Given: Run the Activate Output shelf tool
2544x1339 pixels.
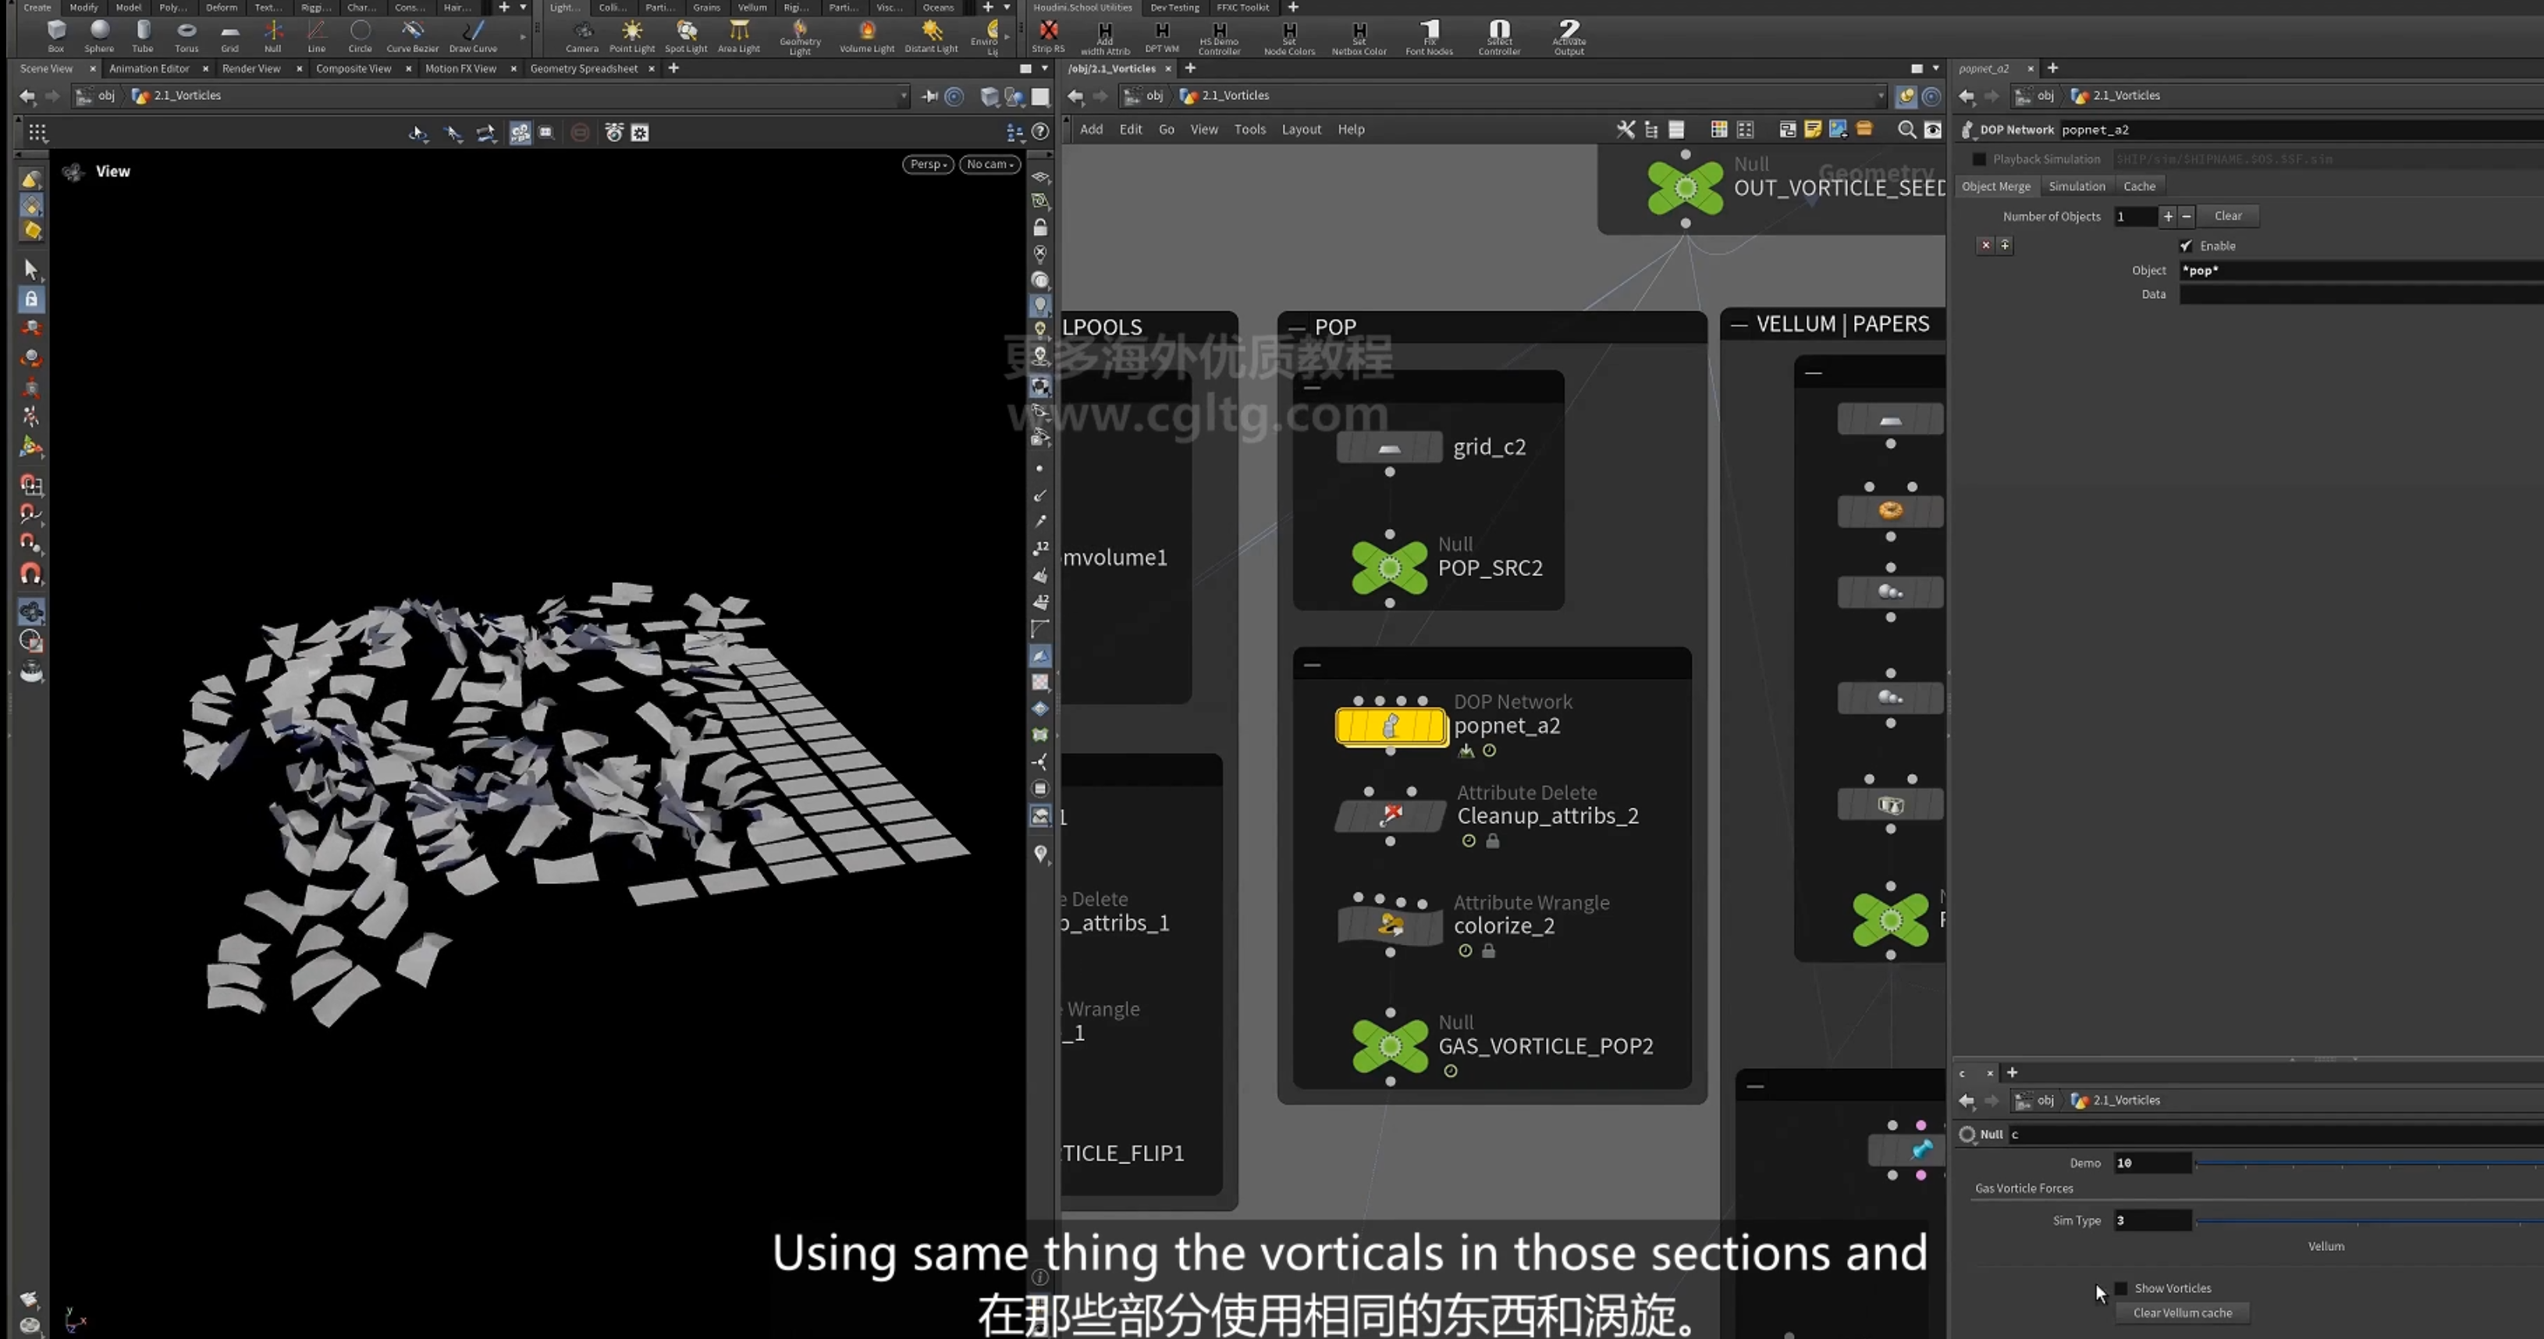Looking at the screenshot, I should 1569,37.
